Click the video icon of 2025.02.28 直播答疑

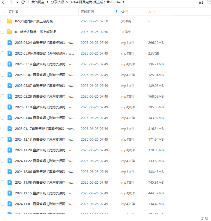(10, 97)
